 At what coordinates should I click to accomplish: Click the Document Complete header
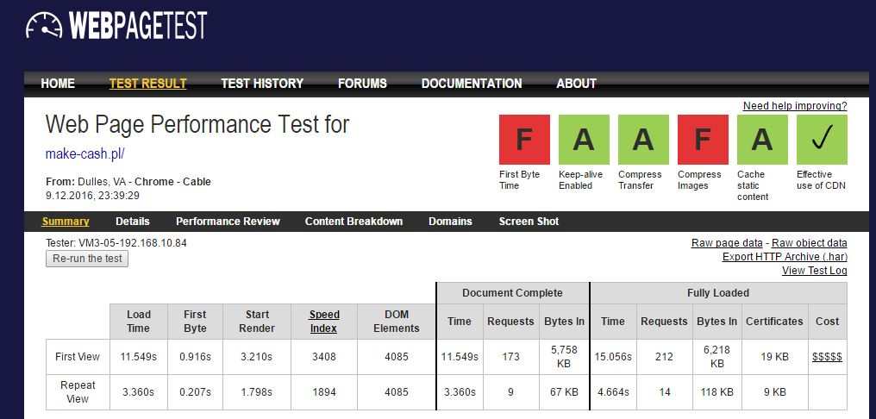512,293
